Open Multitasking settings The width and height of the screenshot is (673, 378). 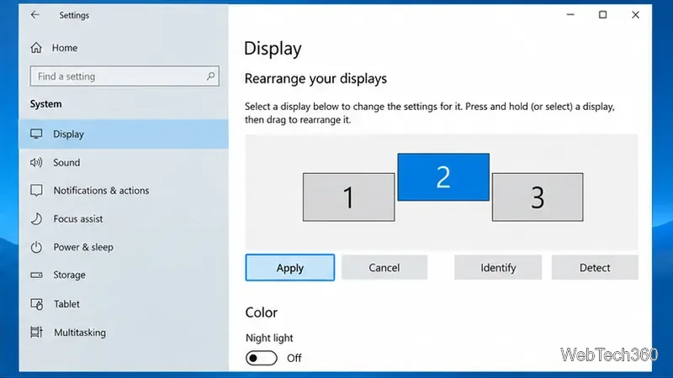coord(124,332)
